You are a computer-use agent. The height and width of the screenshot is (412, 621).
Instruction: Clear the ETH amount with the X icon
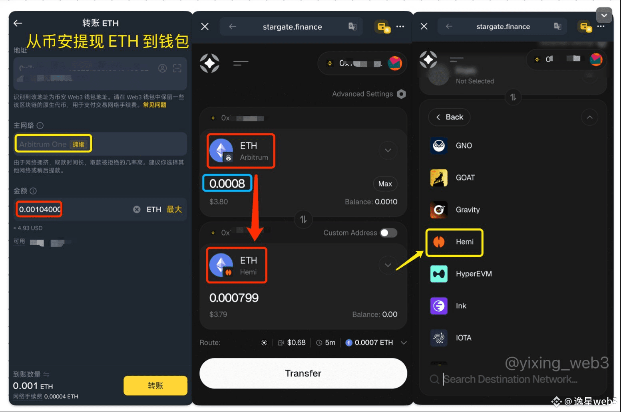tap(137, 209)
